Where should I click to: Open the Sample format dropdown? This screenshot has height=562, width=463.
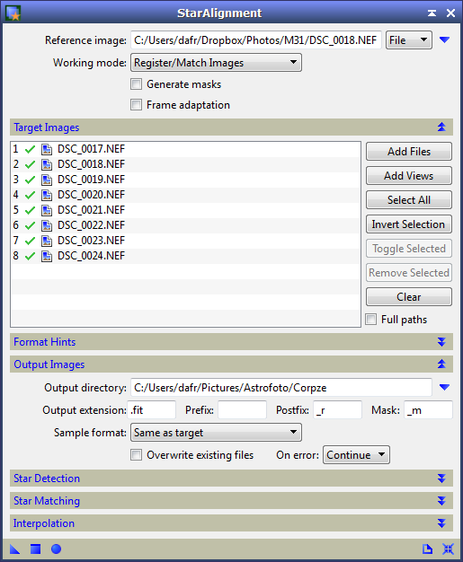tap(216, 433)
